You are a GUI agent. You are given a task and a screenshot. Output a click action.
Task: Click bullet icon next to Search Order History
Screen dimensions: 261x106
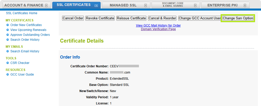8,40
